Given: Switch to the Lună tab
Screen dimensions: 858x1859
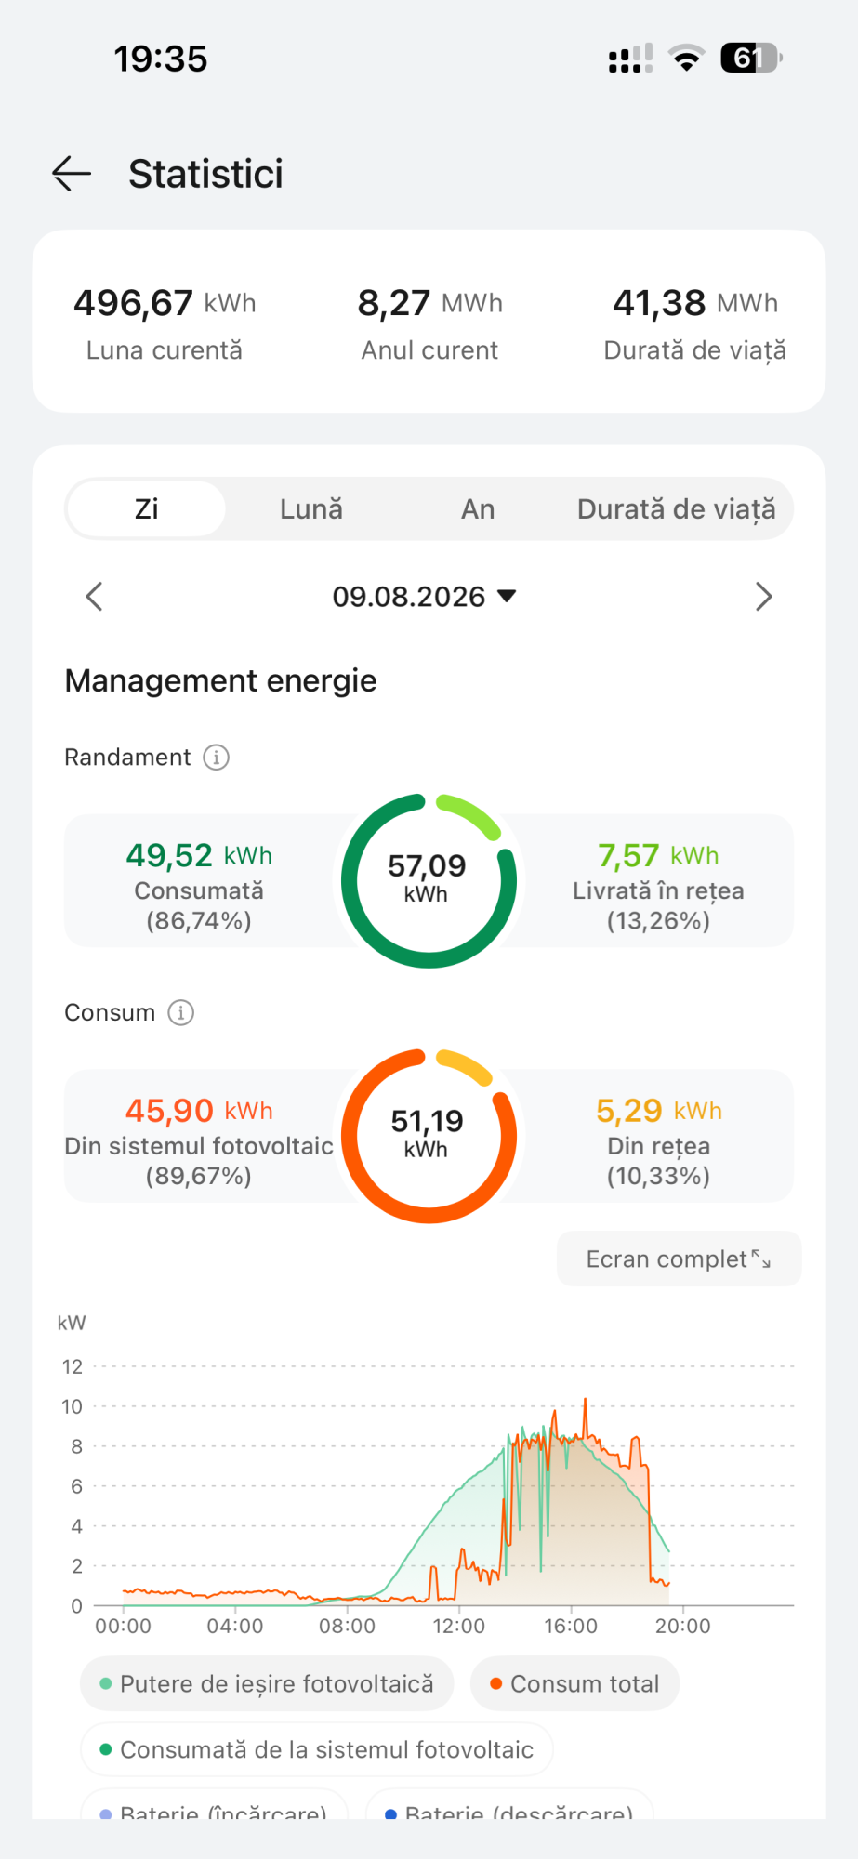Looking at the screenshot, I should pyautogui.click(x=311, y=509).
